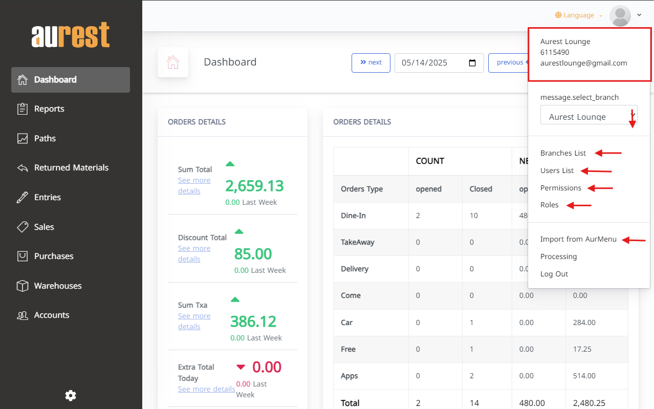Open Purchases in the sidebar

(x=54, y=256)
